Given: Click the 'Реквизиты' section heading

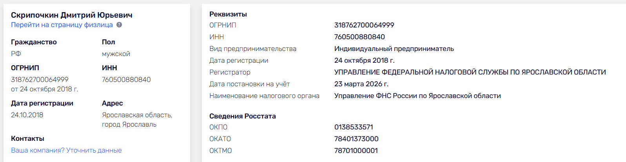Looking at the screenshot, I should [228, 14].
